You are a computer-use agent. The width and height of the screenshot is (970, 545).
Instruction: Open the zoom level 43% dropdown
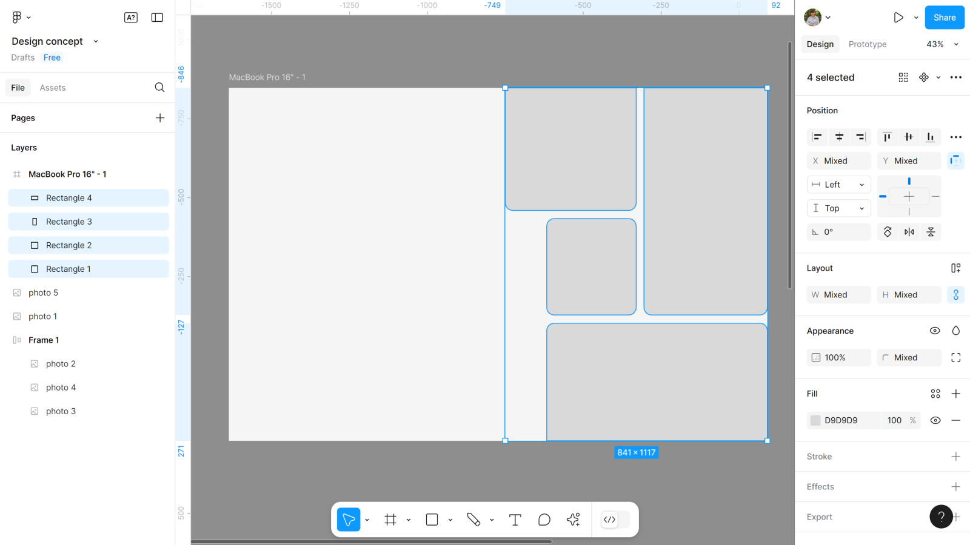[942, 44]
